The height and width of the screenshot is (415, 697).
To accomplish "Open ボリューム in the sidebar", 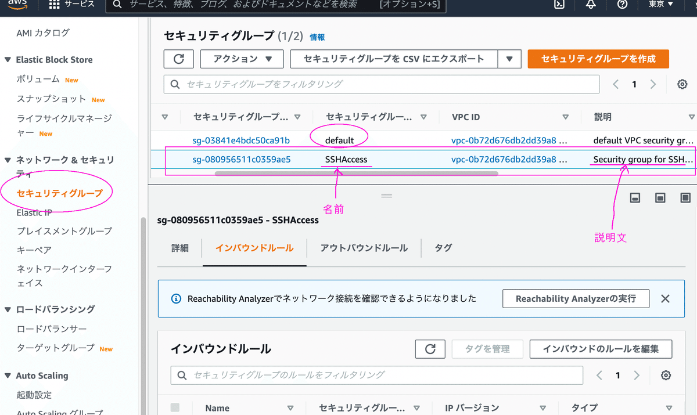I will (38, 79).
